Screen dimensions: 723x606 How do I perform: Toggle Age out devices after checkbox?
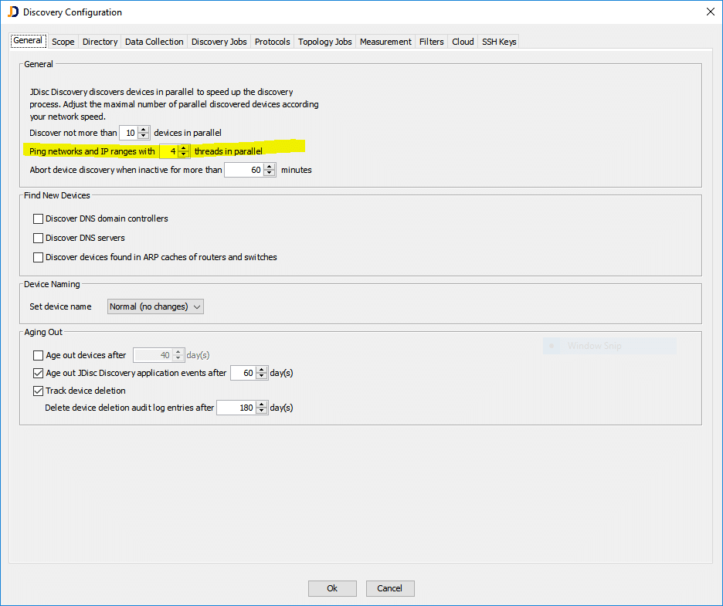point(39,356)
